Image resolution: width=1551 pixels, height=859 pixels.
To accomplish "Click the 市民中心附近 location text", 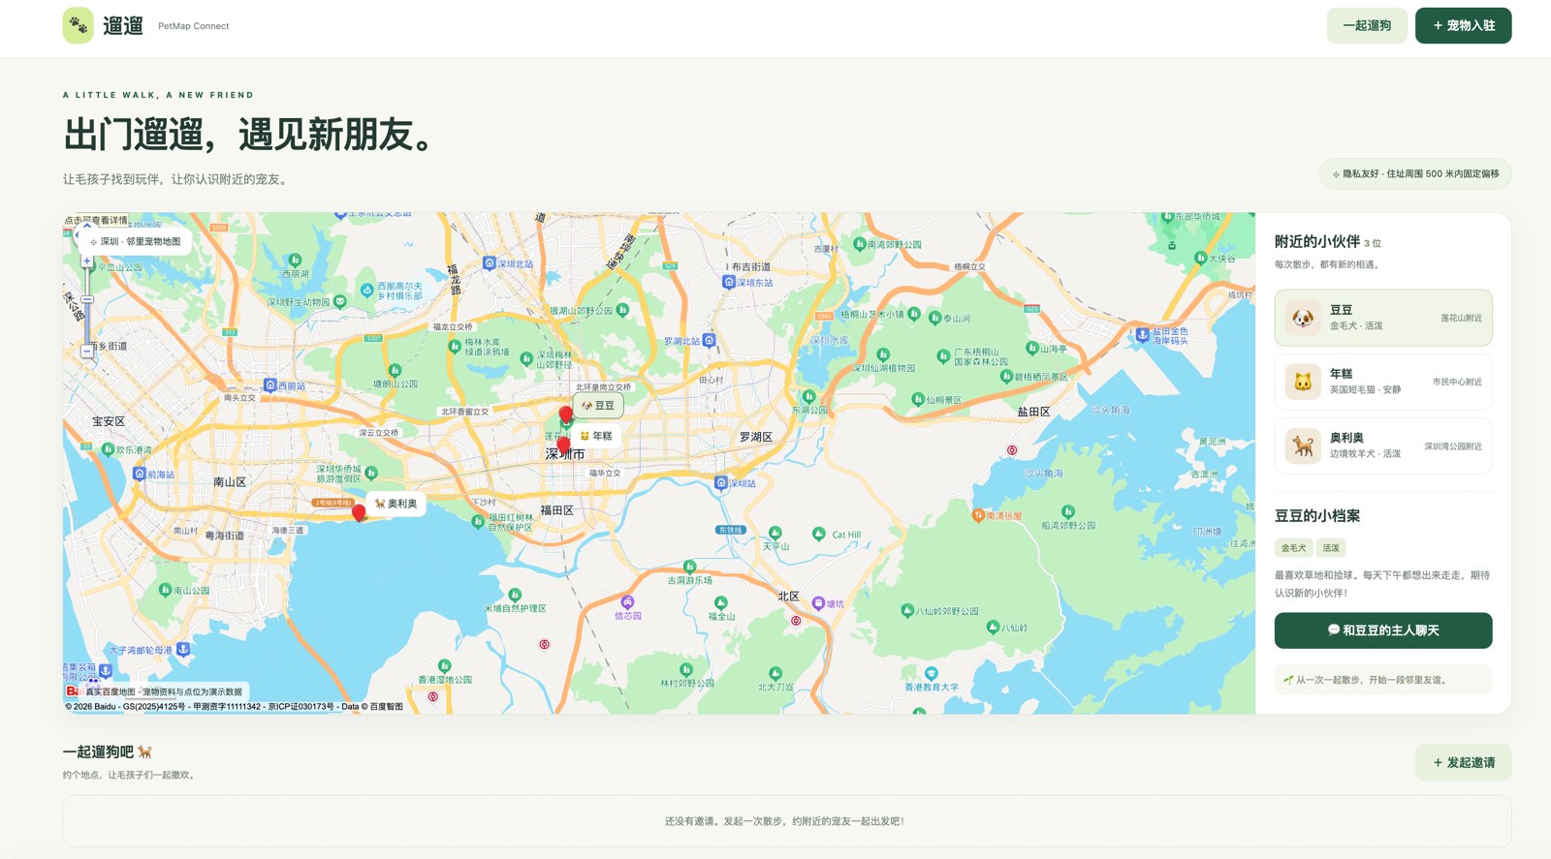I will pos(1457,382).
